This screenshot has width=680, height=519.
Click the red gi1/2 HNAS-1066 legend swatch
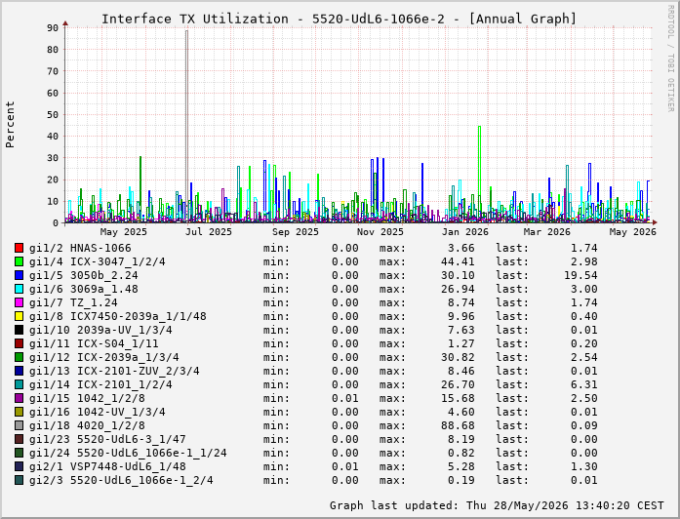[19, 248]
